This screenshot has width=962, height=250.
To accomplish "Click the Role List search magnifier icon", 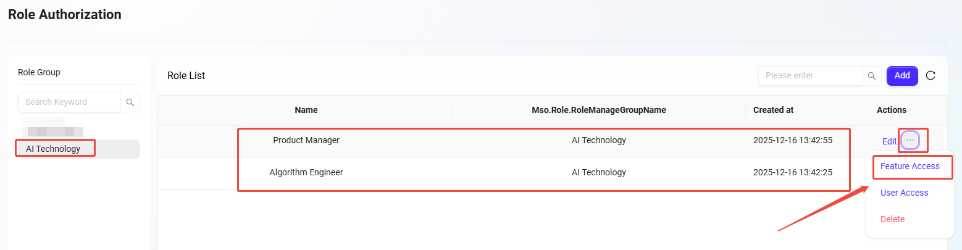I will [x=871, y=76].
